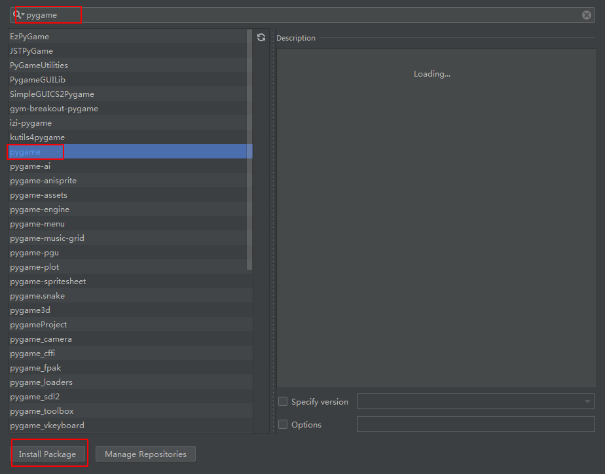
Task: Select the pygame3d package
Action: [x=130, y=310]
